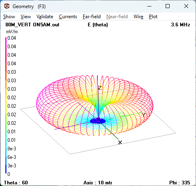Click the magenta top of color scale
The height and width of the screenshot is (186, 196).
click(x=6, y=39)
